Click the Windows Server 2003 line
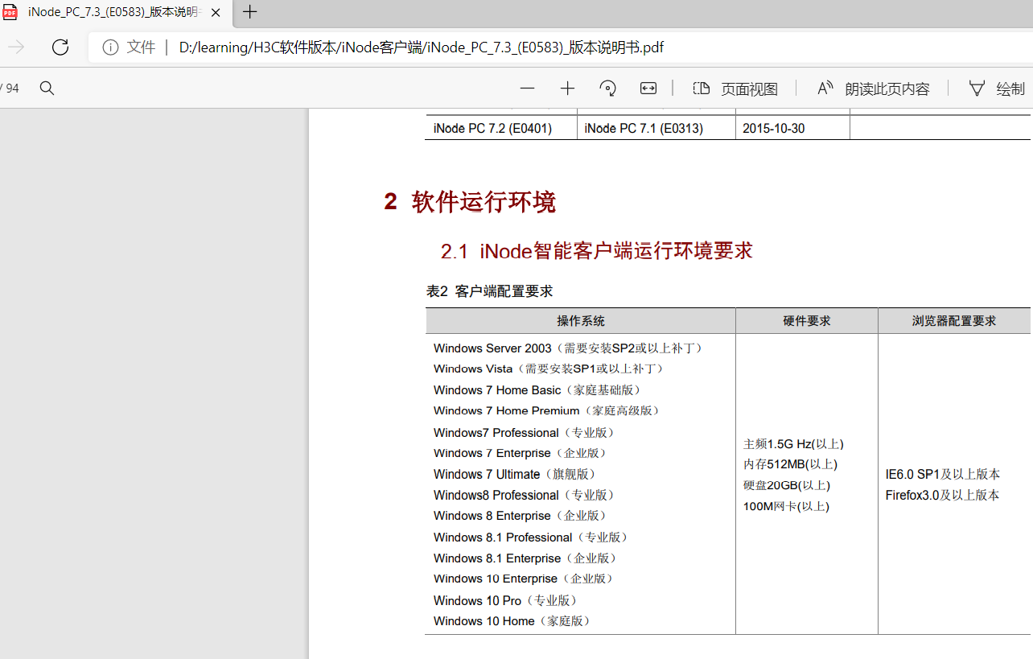 coord(570,348)
